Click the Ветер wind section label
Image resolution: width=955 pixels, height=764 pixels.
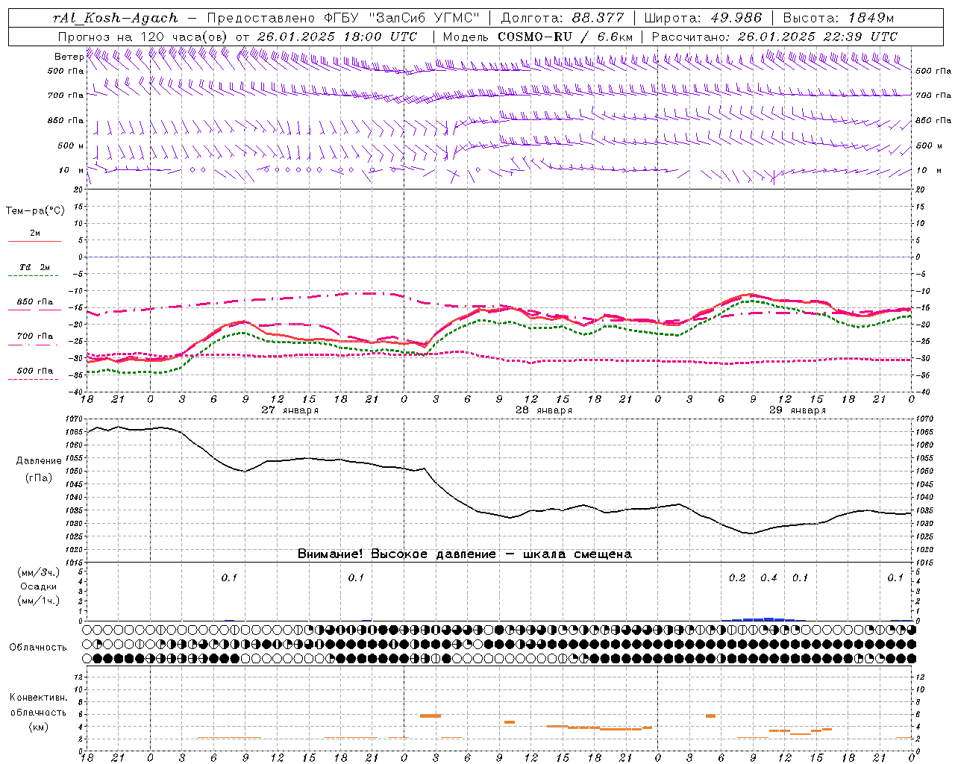click(69, 57)
